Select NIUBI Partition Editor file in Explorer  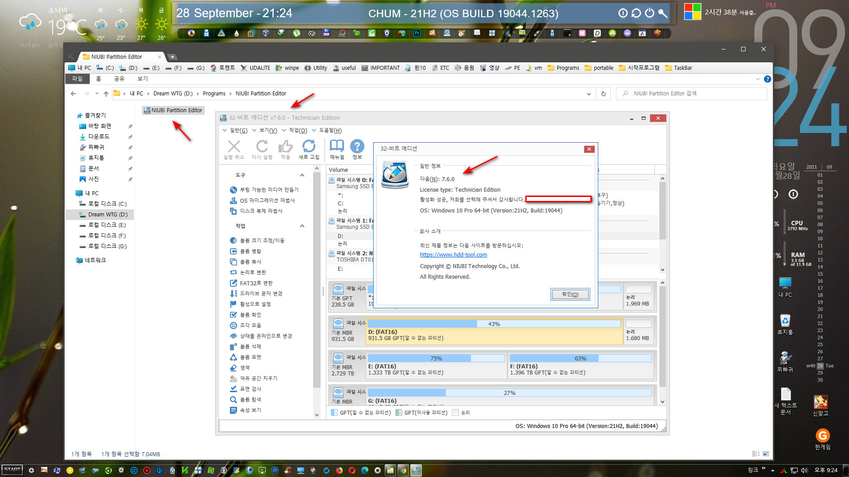pos(173,110)
